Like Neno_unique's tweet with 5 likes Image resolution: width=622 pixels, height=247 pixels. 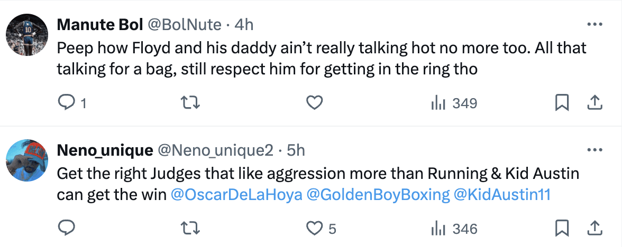tap(315, 229)
